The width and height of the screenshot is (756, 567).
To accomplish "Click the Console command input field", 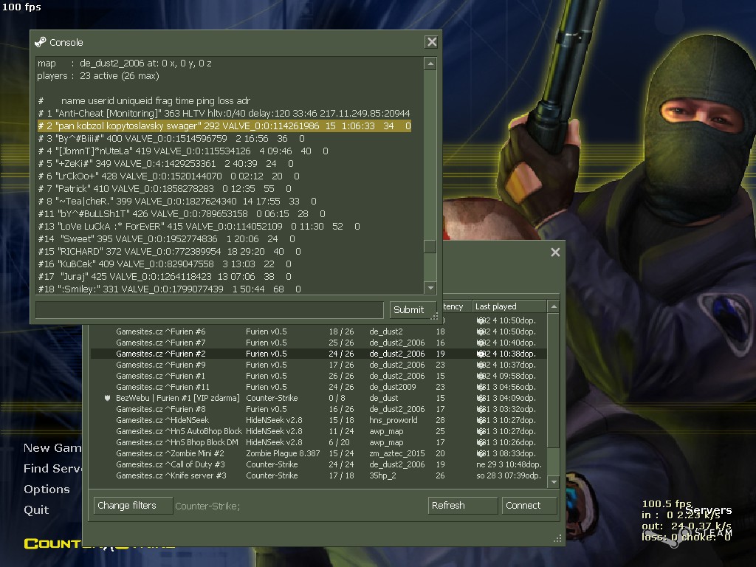I will [210, 309].
